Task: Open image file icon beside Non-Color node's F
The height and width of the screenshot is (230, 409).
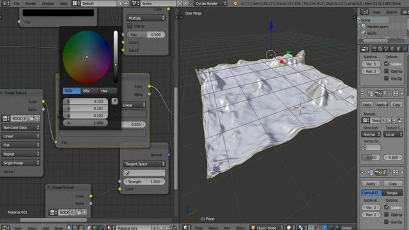Action: pyautogui.click(x=31, y=118)
